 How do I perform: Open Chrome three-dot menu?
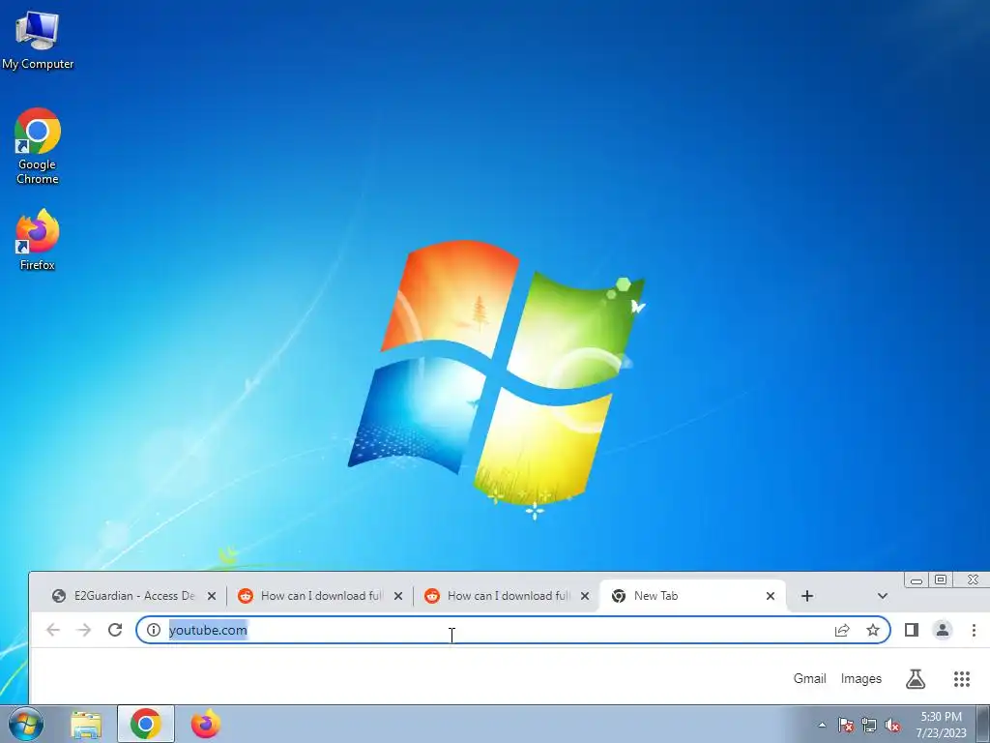tap(974, 630)
